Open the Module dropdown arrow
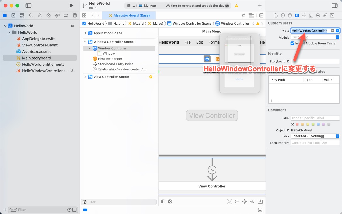 click(x=337, y=37)
